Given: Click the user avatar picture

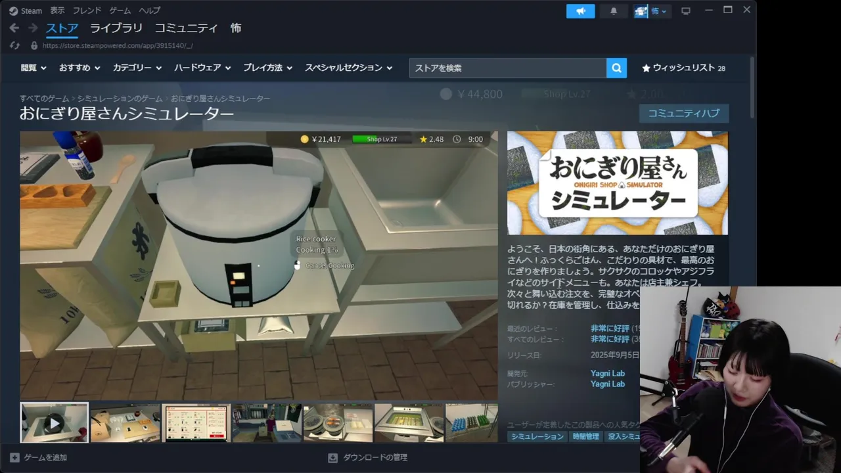Looking at the screenshot, I should (x=641, y=11).
